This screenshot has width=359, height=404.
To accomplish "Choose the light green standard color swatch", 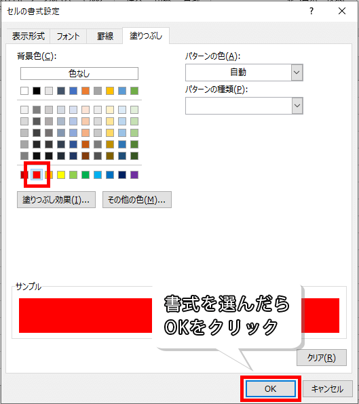I will pyautogui.click(x=73, y=175).
